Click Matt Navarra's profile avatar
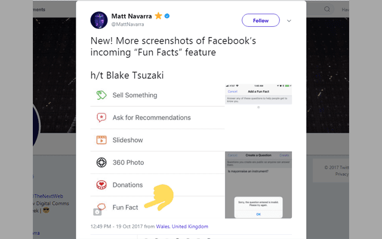The height and width of the screenshot is (239, 382). pos(99,20)
